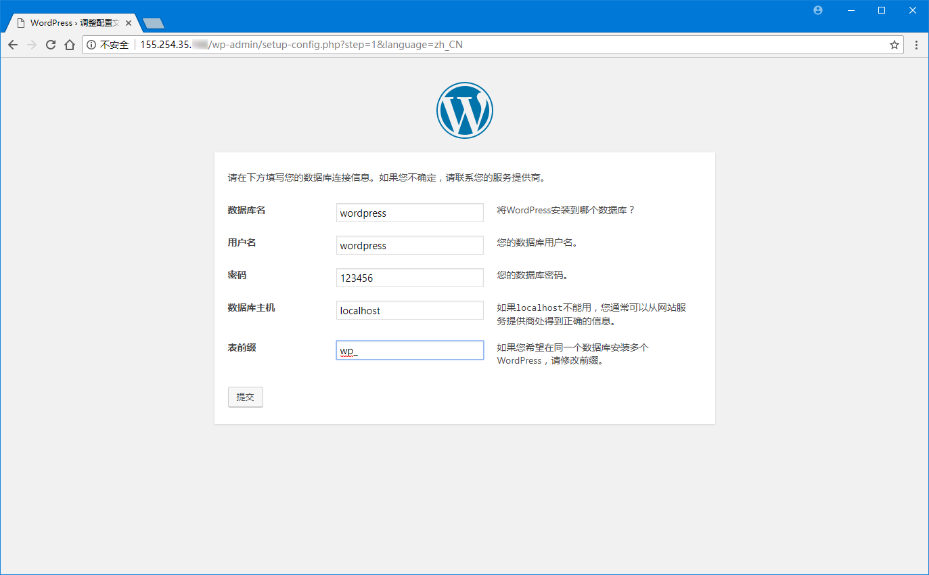Image resolution: width=929 pixels, height=575 pixels.
Task: Open the Chrome three-dot menu
Action: point(916,45)
